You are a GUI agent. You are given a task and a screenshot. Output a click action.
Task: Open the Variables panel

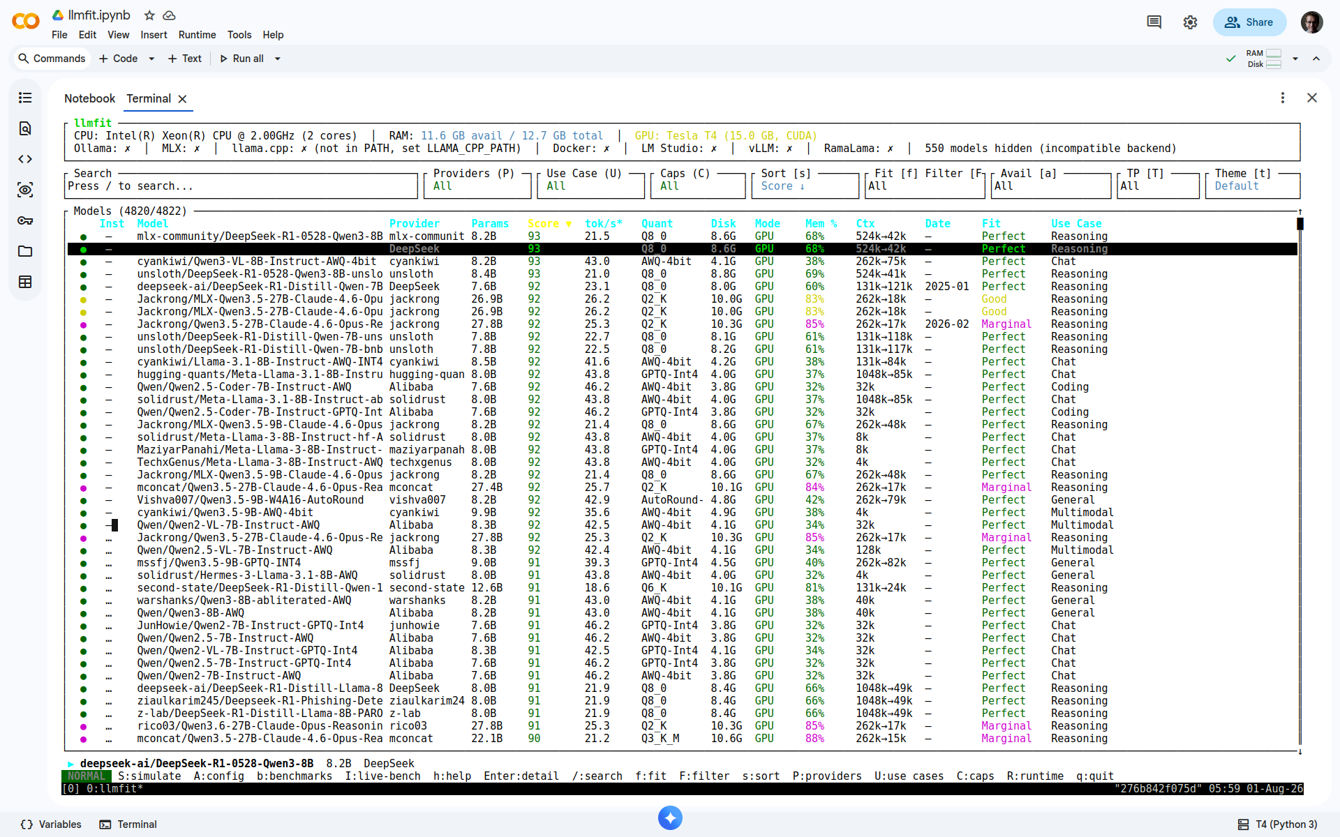(x=51, y=824)
